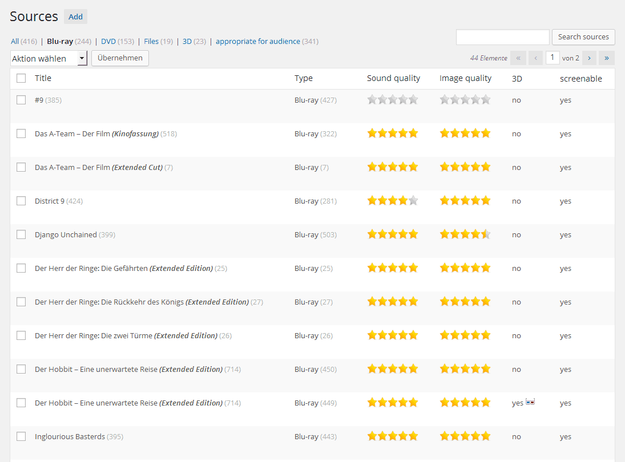Sort by Image quality column header
This screenshot has width=625, height=462.
466,78
